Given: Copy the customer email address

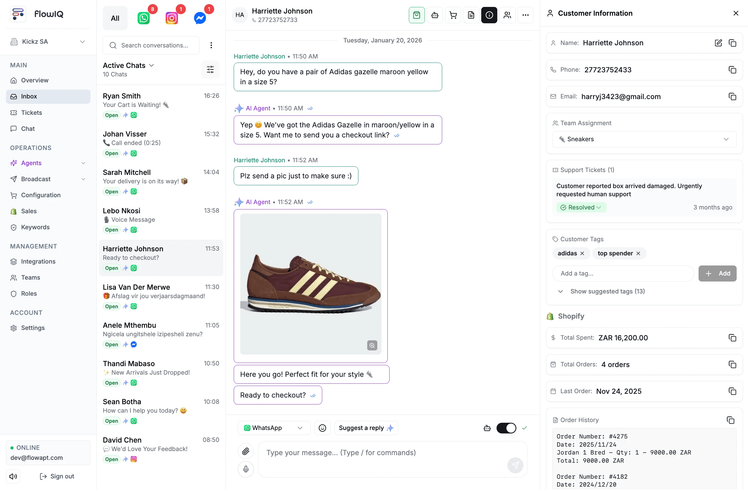Looking at the screenshot, I should pyautogui.click(x=732, y=97).
